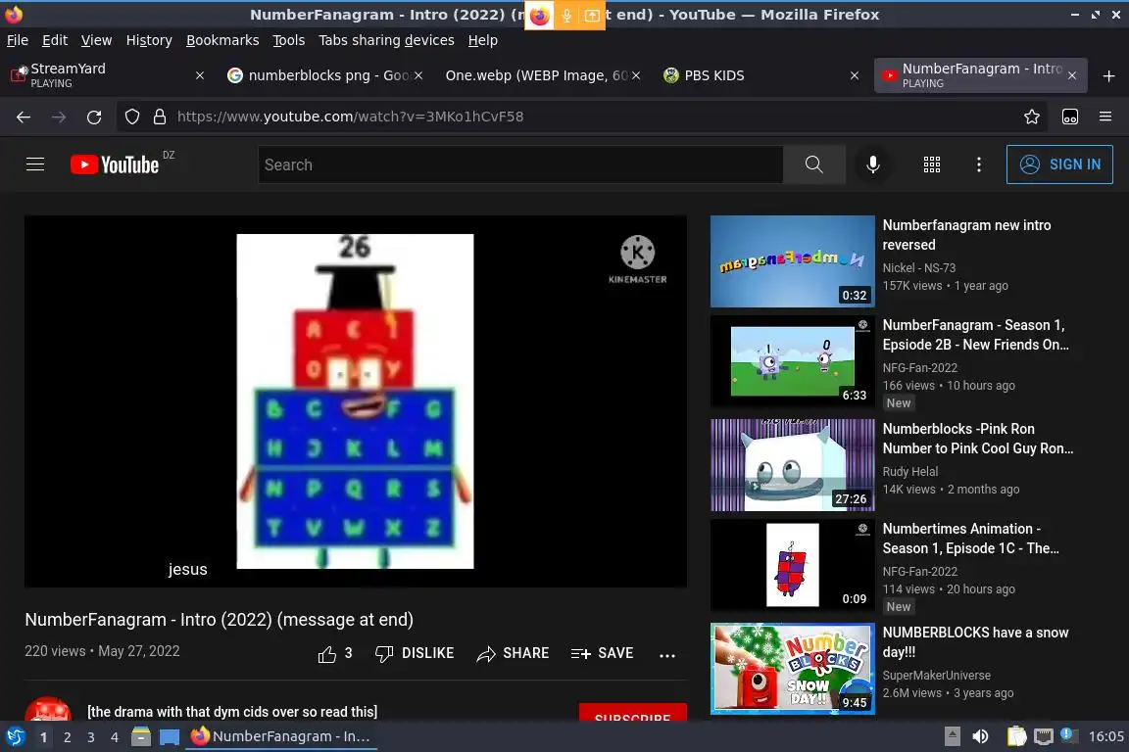This screenshot has height=752, width=1129.
Task: Open the volume control tray icon
Action: click(980, 736)
